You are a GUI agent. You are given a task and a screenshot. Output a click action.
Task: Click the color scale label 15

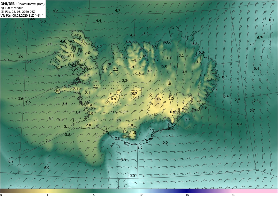[187, 195]
